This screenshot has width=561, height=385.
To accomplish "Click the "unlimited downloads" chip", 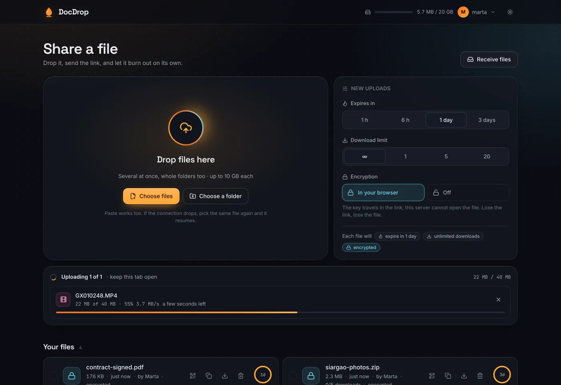I will tap(453, 236).
